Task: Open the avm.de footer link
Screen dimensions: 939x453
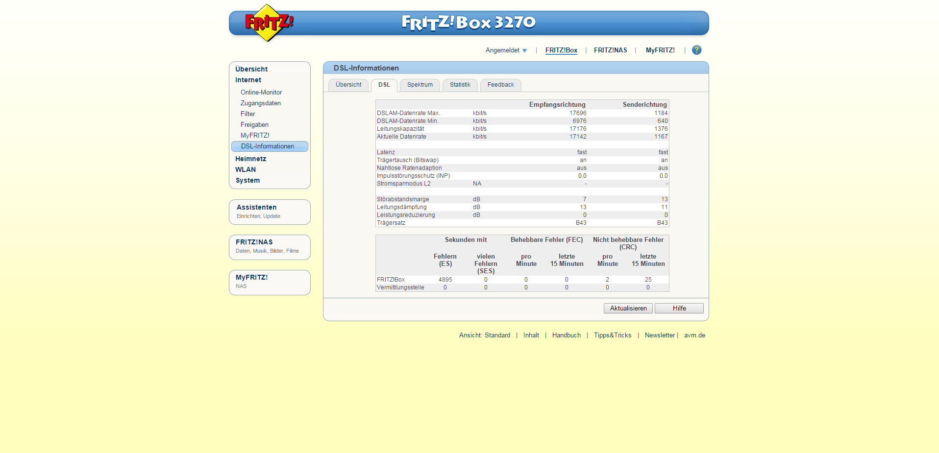Action: click(694, 335)
